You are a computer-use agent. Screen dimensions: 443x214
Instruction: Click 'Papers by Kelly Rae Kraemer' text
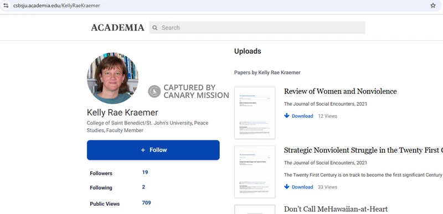(267, 72)
